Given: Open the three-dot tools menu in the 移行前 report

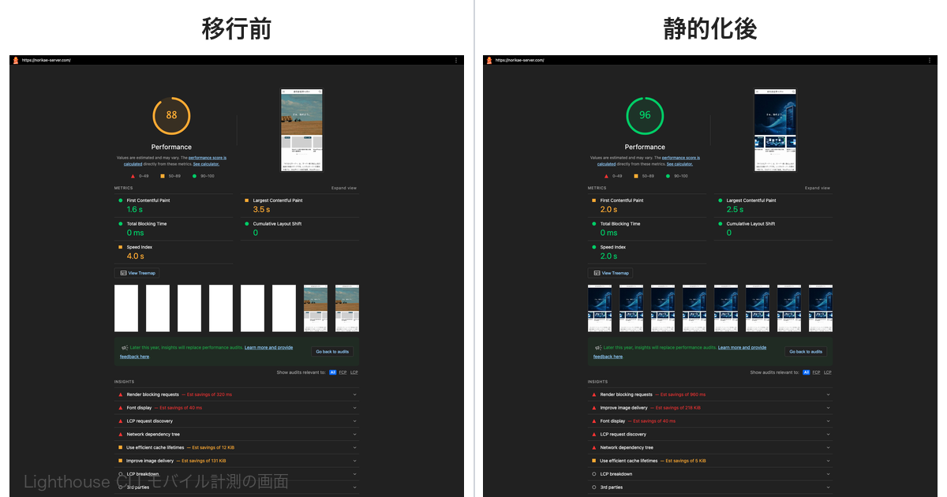Looking at the screenshot, I should [456, 60].
